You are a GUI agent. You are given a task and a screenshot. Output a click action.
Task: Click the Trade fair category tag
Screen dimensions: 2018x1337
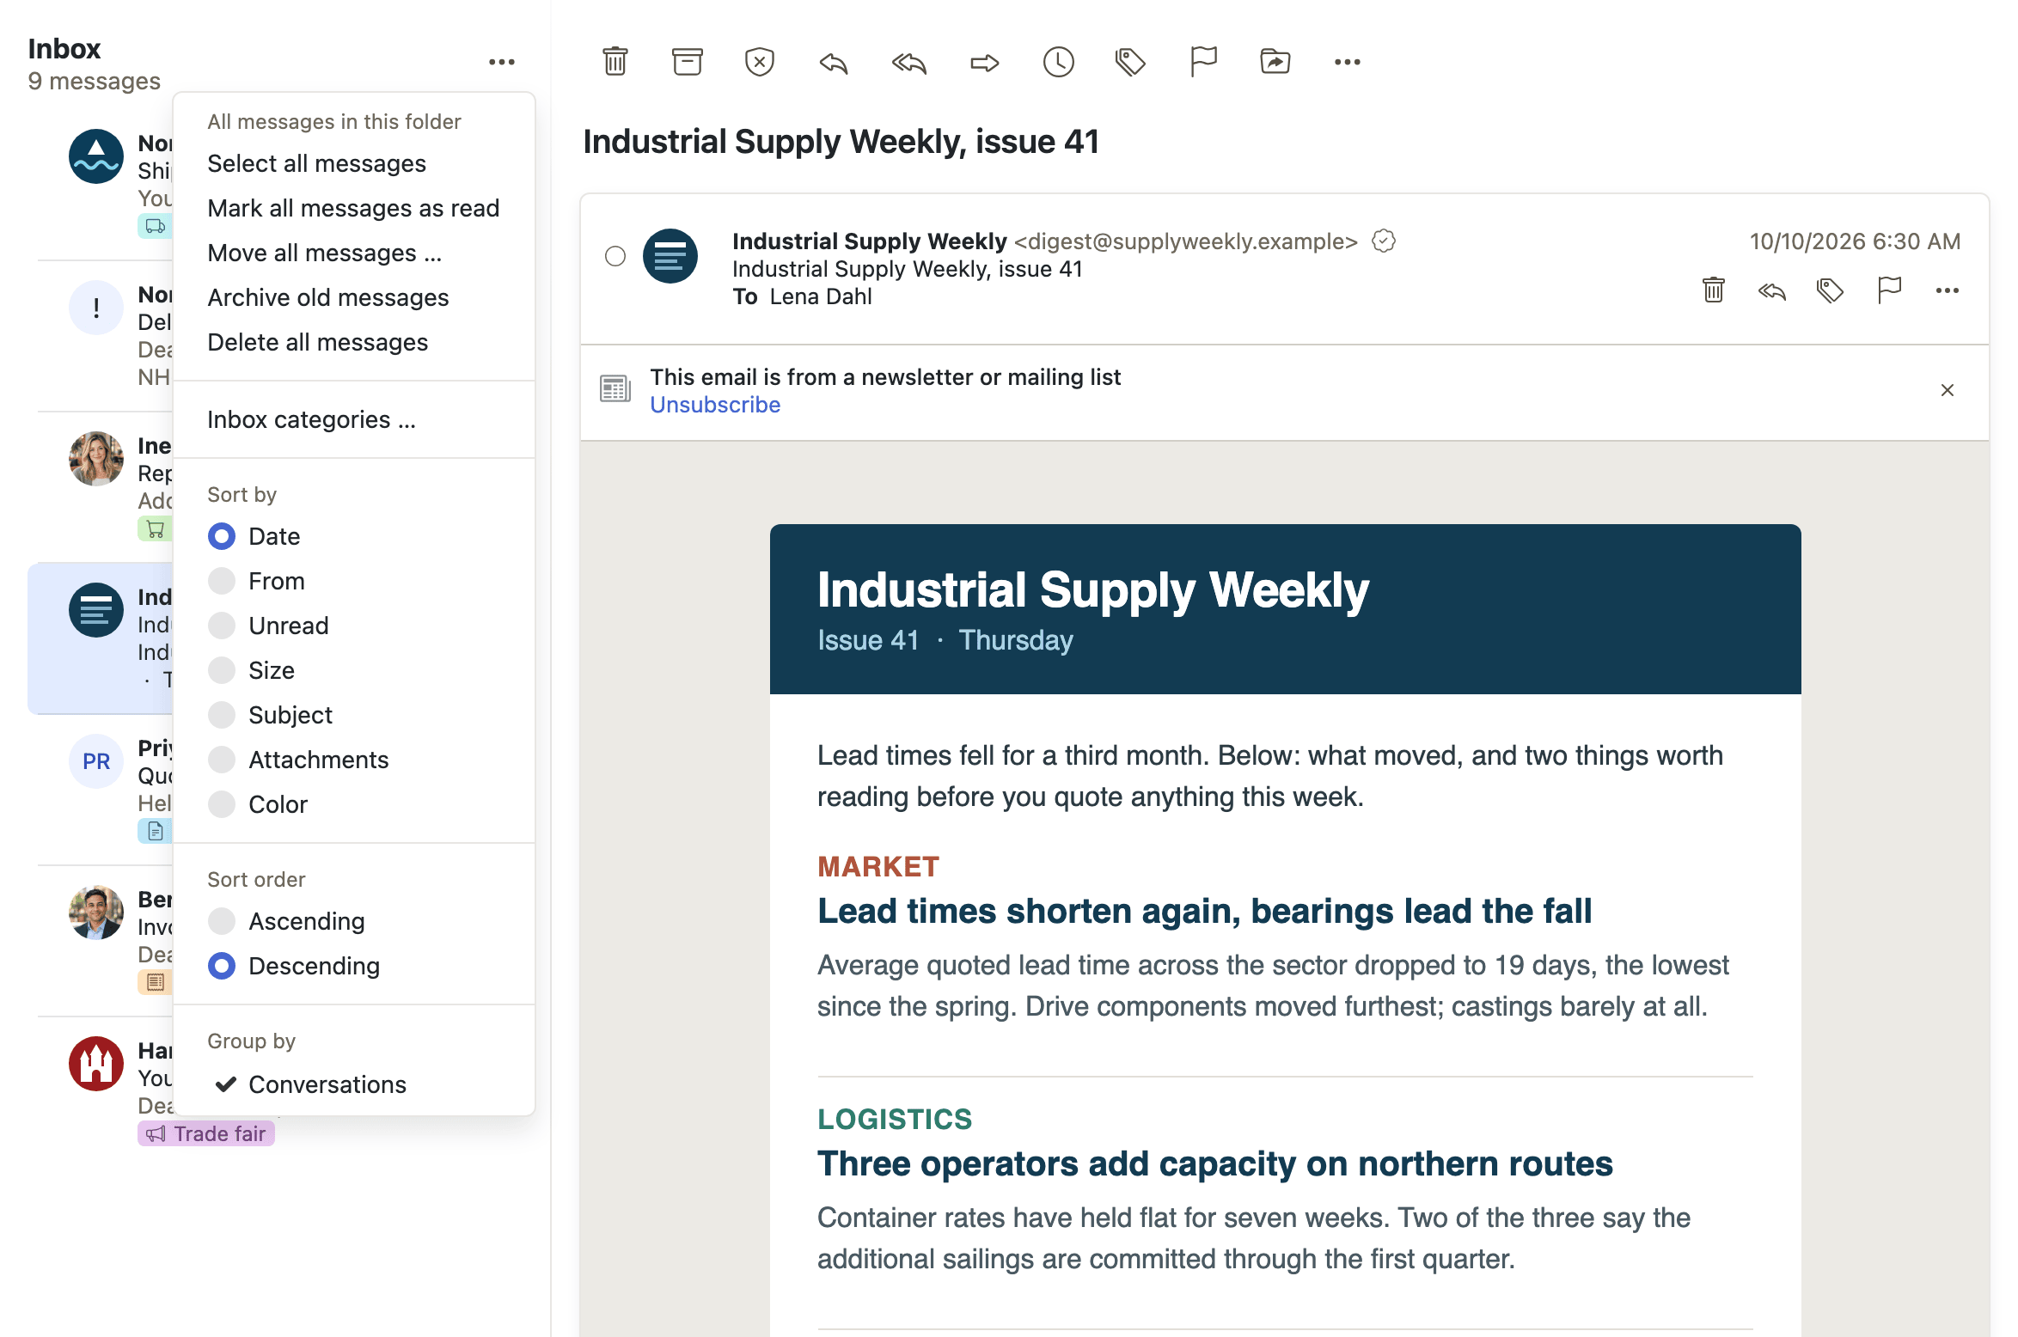pyautogui.click(x=206, y=1133)
